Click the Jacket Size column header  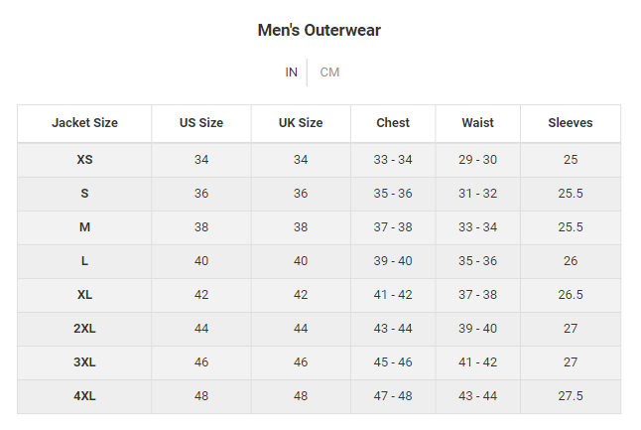(84, 123)
